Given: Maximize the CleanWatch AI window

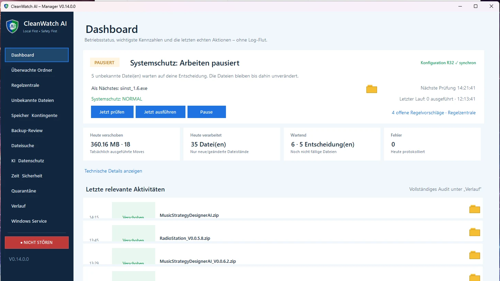Looking at the screenshot, I should click(x=476, y=6).
